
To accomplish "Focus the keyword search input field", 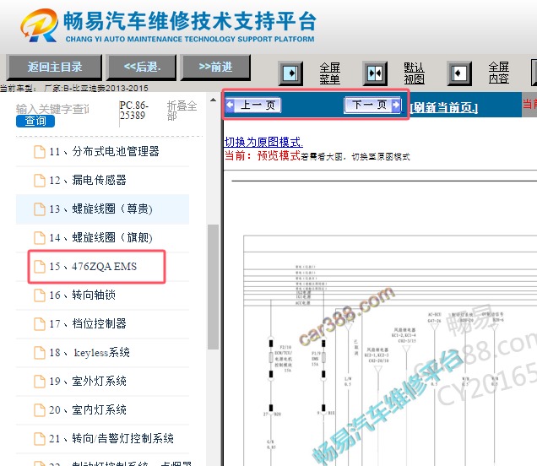I will point(52,109).
